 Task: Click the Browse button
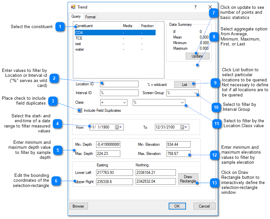pos(78,206)
